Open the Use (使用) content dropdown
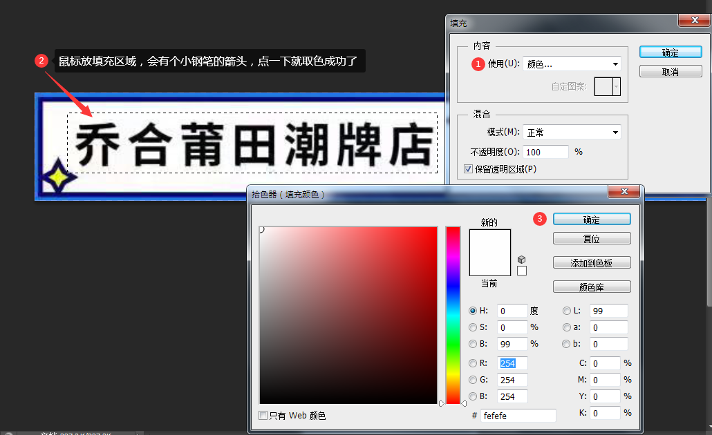This screenshot has height=435, width=712. [572, 64]
